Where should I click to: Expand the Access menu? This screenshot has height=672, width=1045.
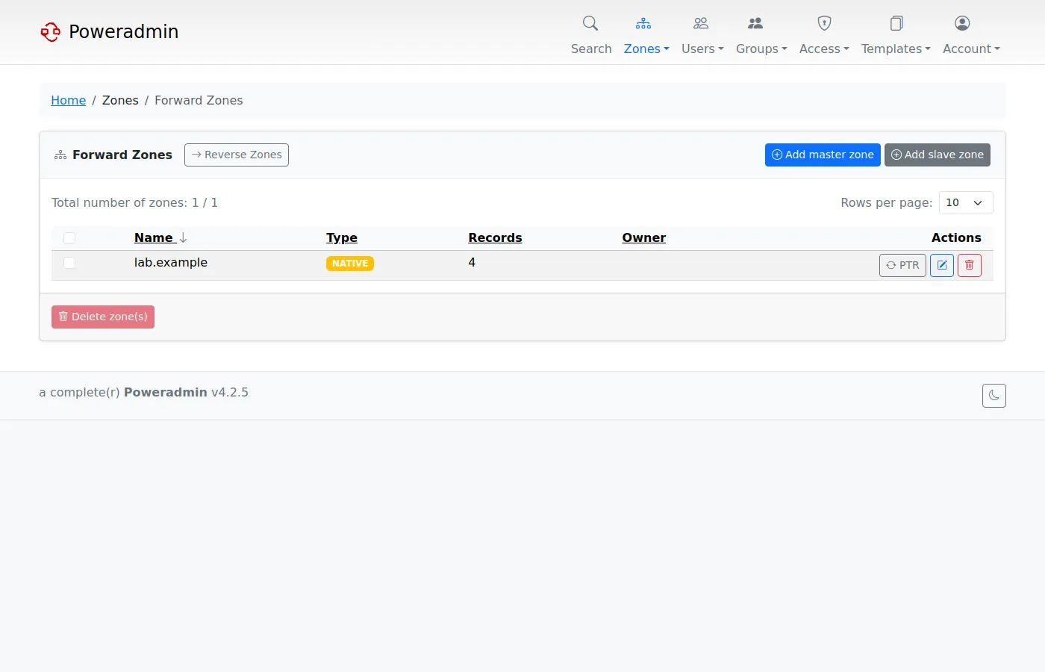point(824,49)
